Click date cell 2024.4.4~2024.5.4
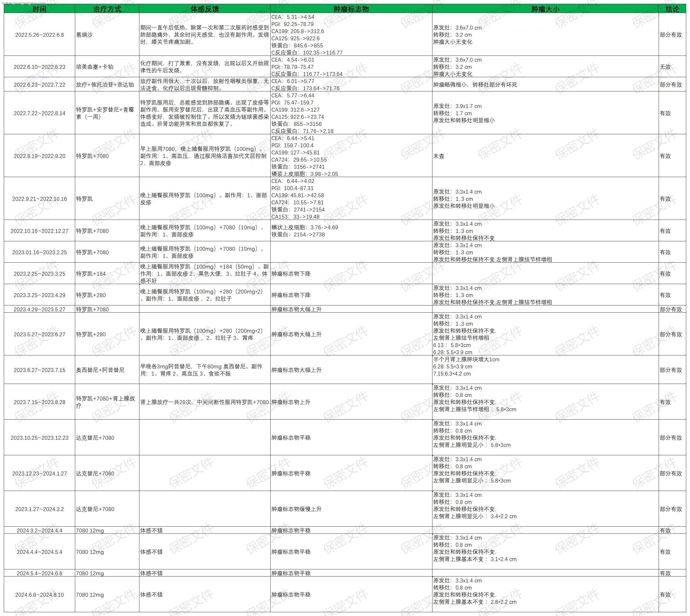Viewport: 690px width, 616px height. coord(39,552)
